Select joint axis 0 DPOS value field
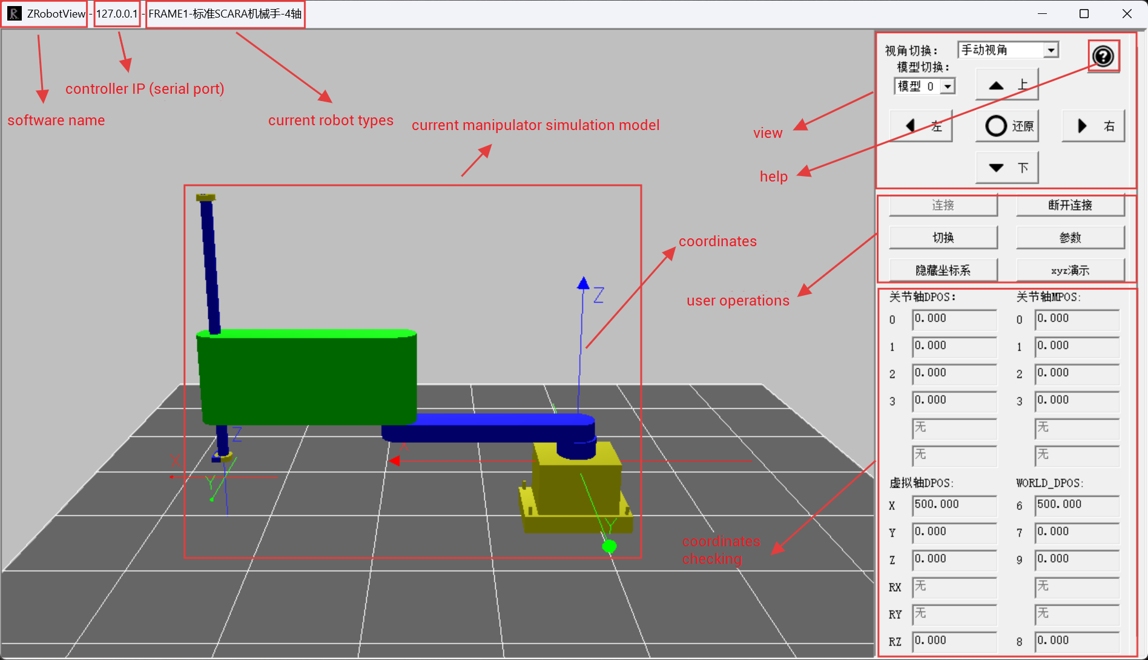This screenshot has height=660, width=1148. point(954,319)
